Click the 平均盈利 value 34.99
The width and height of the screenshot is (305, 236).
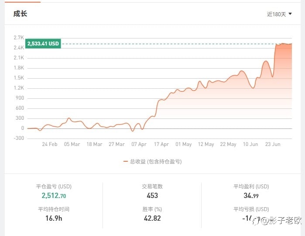(x=251, y=195)
